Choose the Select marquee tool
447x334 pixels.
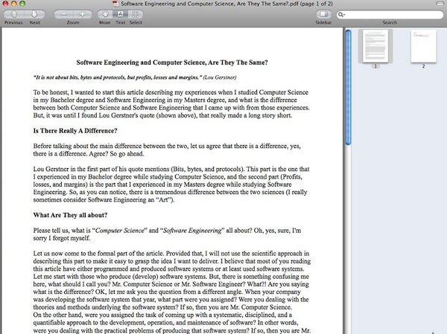[x=136, y=14]
